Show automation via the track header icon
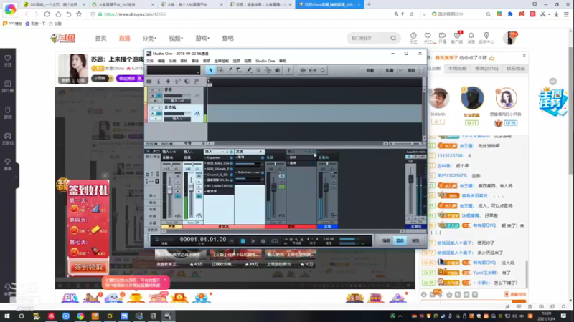Screen dimensions: 574x322 (177, 82)
